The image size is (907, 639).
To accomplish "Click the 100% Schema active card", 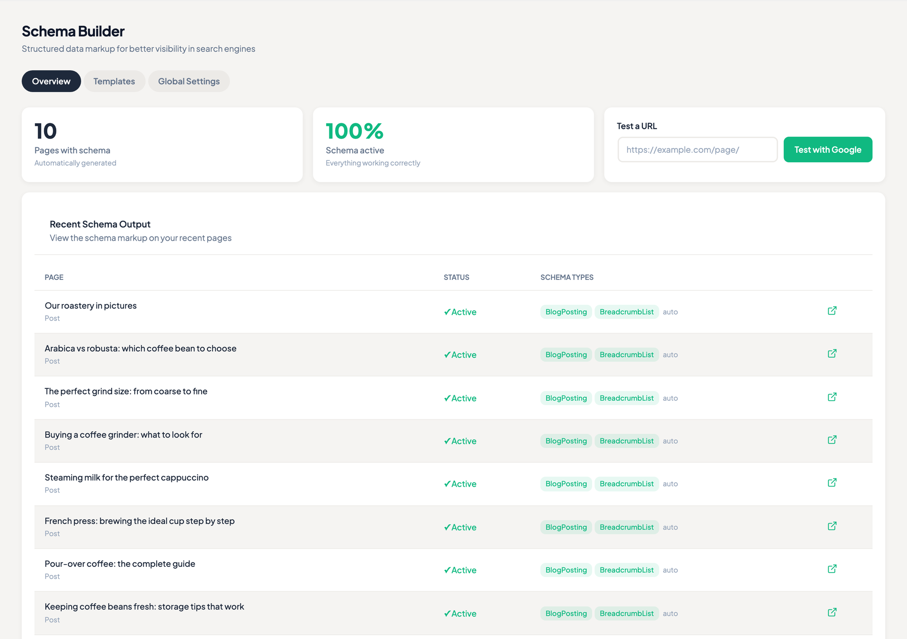I will [x=453, y=145].
